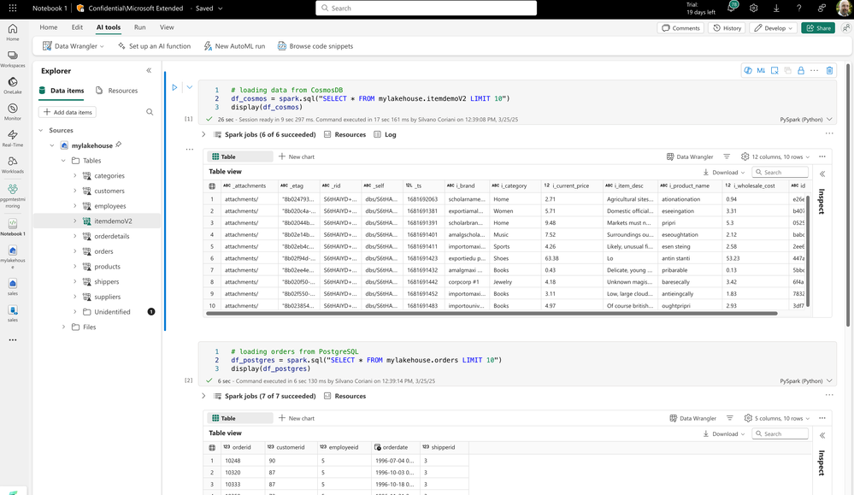Open Workspaces in left navigation
Screen dimensions: 854x495
(13, 59)
